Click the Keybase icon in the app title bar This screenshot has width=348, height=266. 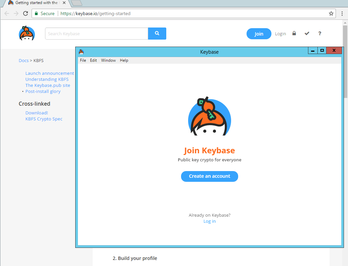coord(81,52)
